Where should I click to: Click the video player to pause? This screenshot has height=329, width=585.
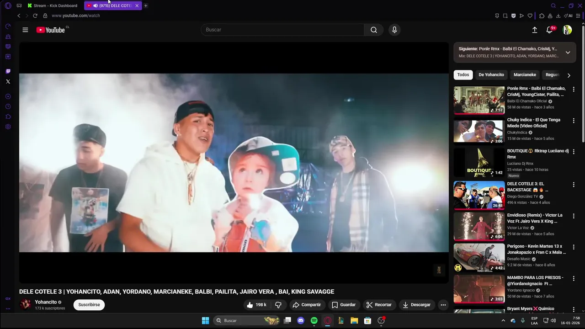(234, 163)
